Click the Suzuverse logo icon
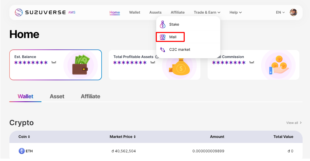This screenshot has width=310, height=161. pyautogui.click(x=19, y=12)
